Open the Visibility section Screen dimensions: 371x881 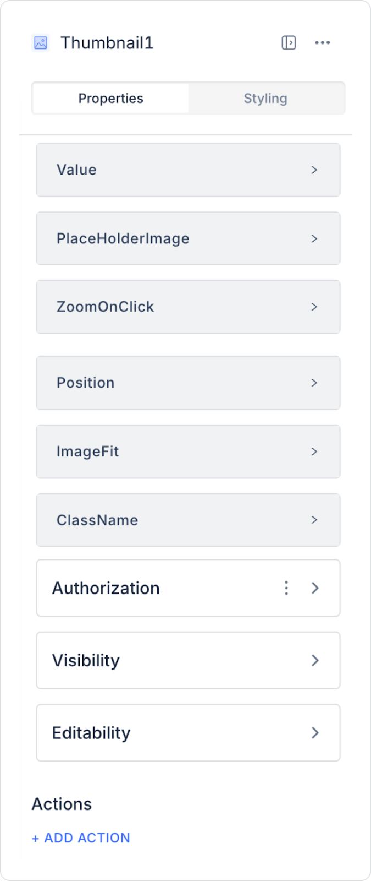[165, 660]
